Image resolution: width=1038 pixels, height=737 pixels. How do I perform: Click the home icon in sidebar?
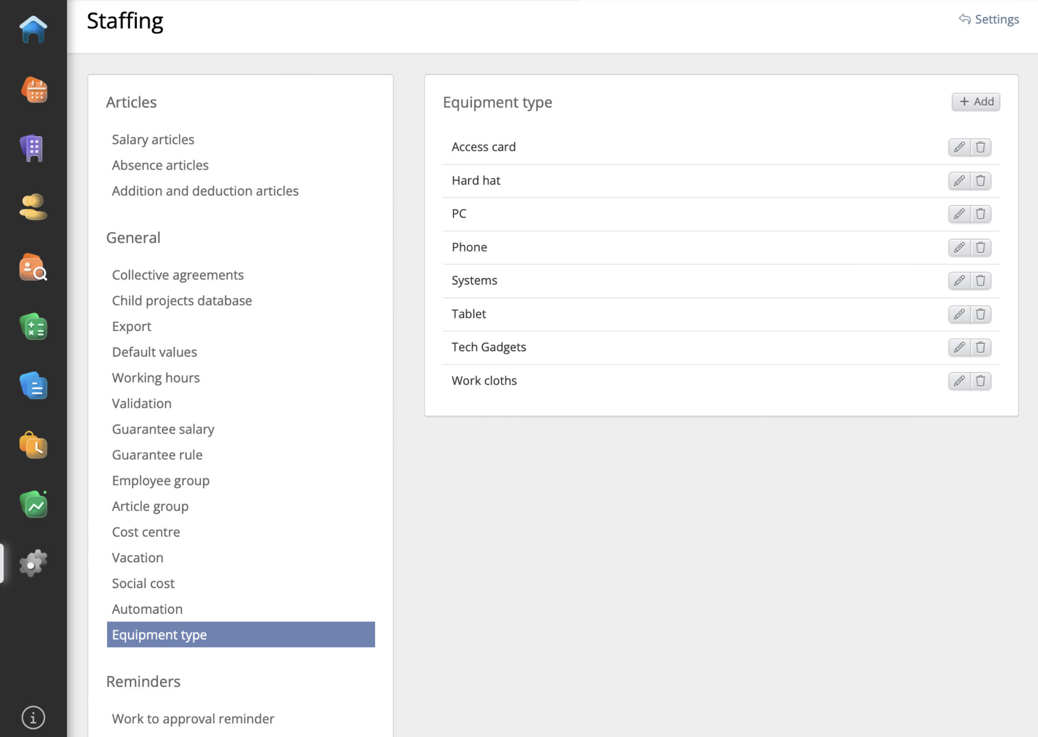pos(33,29)
